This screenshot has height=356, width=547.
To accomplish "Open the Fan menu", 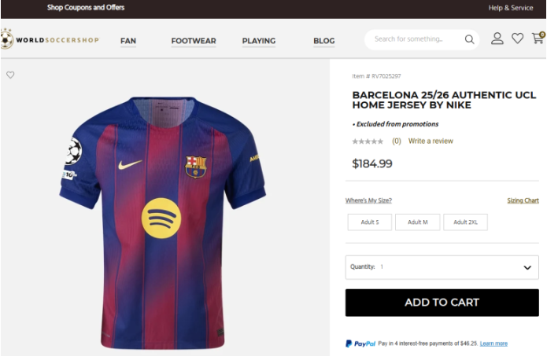I will 128,41.
